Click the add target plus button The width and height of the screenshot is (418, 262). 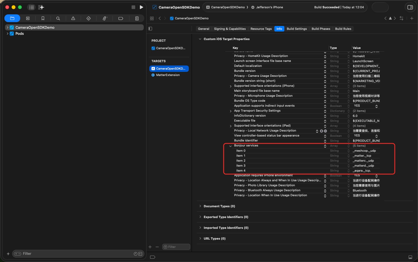150,247
